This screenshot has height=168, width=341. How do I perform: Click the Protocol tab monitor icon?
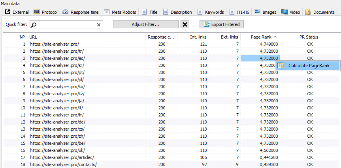[36, 12]
